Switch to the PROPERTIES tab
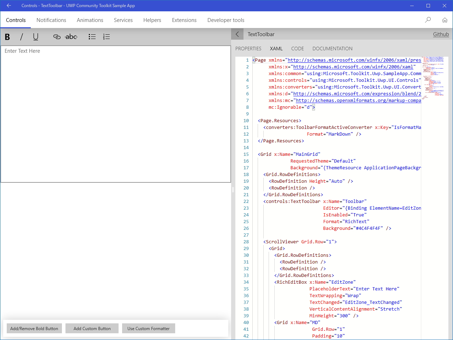453x340 pixels. pos(248,49)
